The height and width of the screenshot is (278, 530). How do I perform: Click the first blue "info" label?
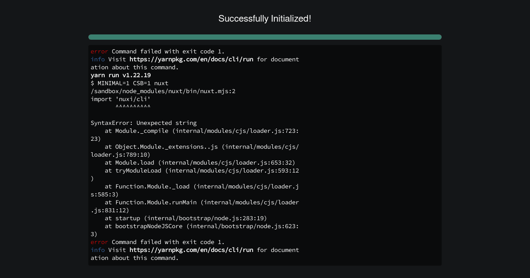98,59
